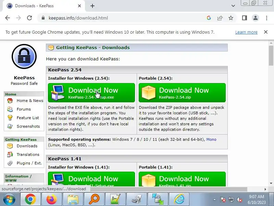Click the muted volume tray icon

(x=239, y=199)
